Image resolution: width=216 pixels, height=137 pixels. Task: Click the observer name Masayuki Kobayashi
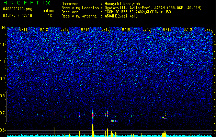(x=123, y=4)
